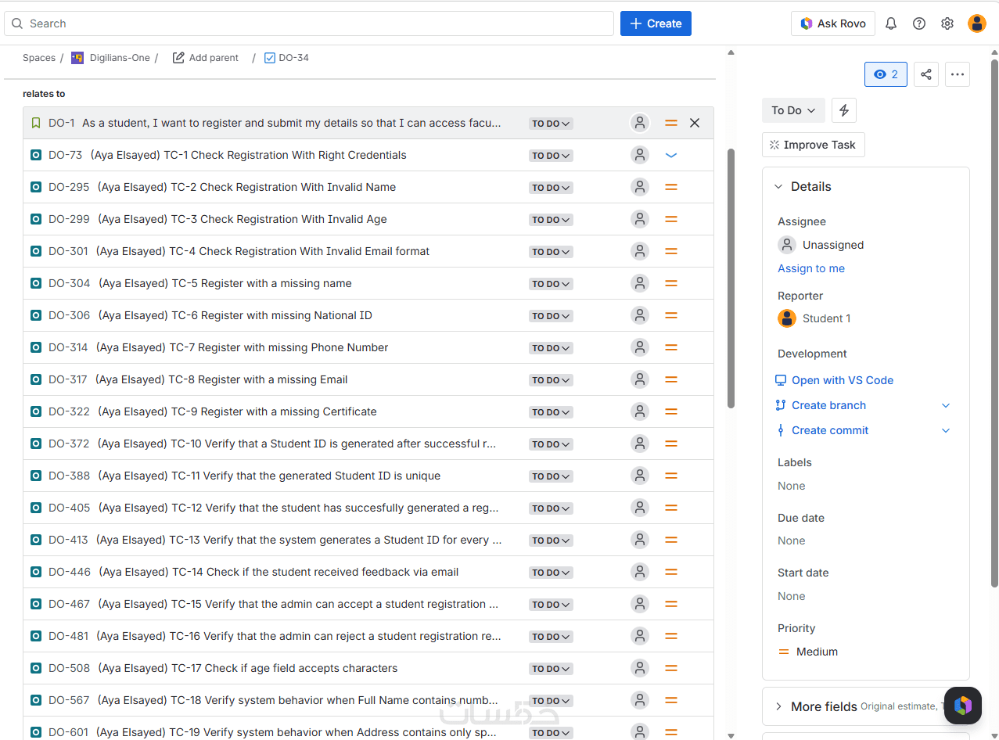Expand the More fields section

tap(778, 706)
